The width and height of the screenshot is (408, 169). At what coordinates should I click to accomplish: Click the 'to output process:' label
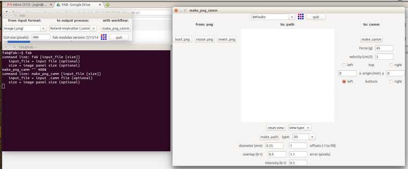[x=73, y=20]
